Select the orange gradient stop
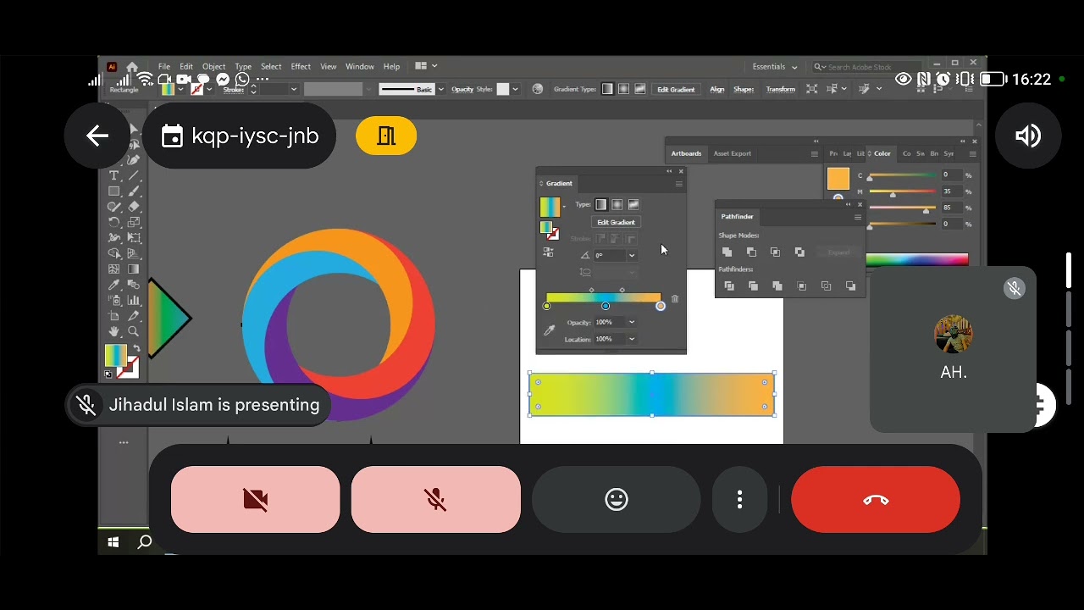This screenshot has width=1084, height=610. tap(661, 306)
